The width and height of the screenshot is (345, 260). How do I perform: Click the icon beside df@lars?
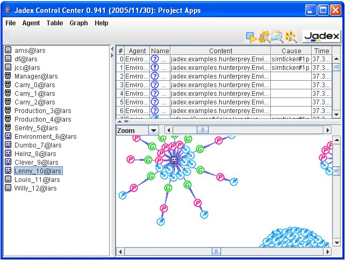coord(8,59)
